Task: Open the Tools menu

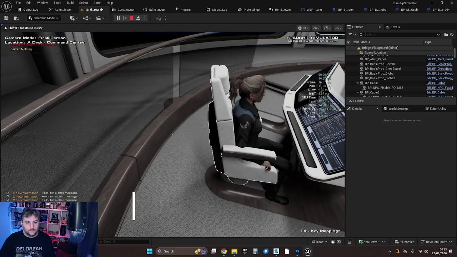Action: click(57, 3)
